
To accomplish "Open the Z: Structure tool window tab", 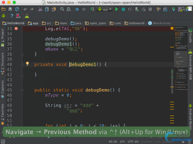I will tap(2, 64).
